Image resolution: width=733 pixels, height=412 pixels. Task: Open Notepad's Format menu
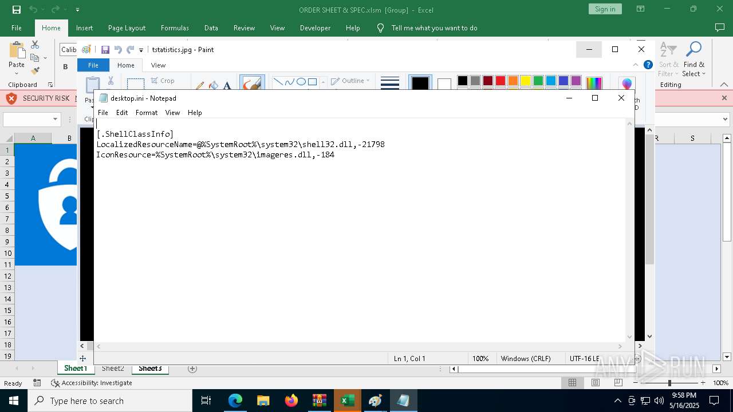[147, 113]
